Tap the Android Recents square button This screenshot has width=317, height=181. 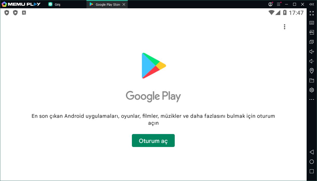click(312, 171)
